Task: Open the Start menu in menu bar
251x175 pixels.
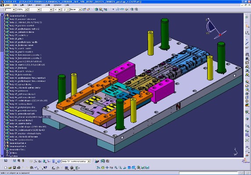Action: 7,5
